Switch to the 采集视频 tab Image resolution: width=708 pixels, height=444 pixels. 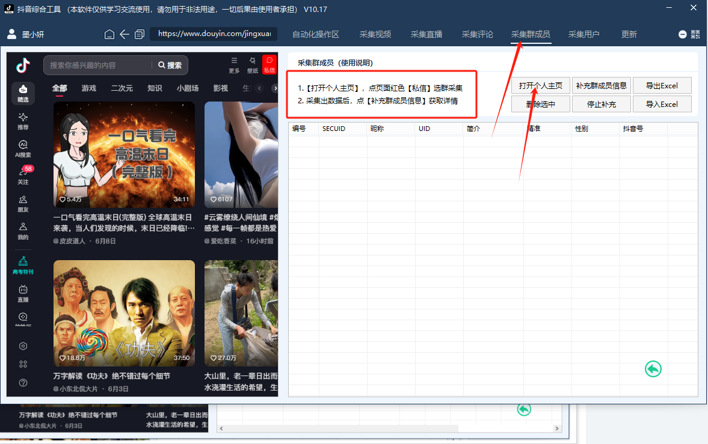point(375,34)
